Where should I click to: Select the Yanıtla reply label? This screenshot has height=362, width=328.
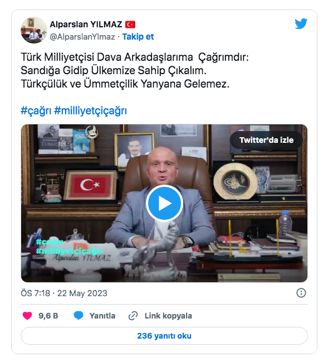pyautogui.click(x=102, y=316)
